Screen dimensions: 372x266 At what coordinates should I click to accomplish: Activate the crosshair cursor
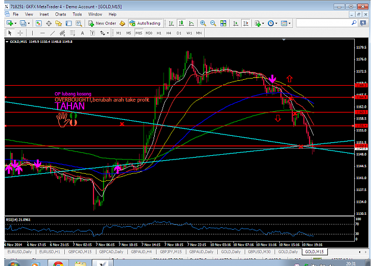(x=20, y=33)
